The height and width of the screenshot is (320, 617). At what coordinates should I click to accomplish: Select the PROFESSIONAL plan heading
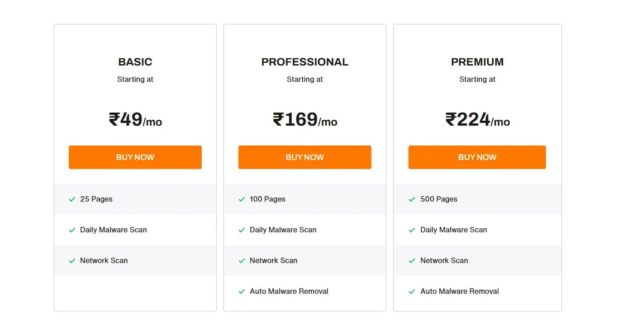coord(305,62)
